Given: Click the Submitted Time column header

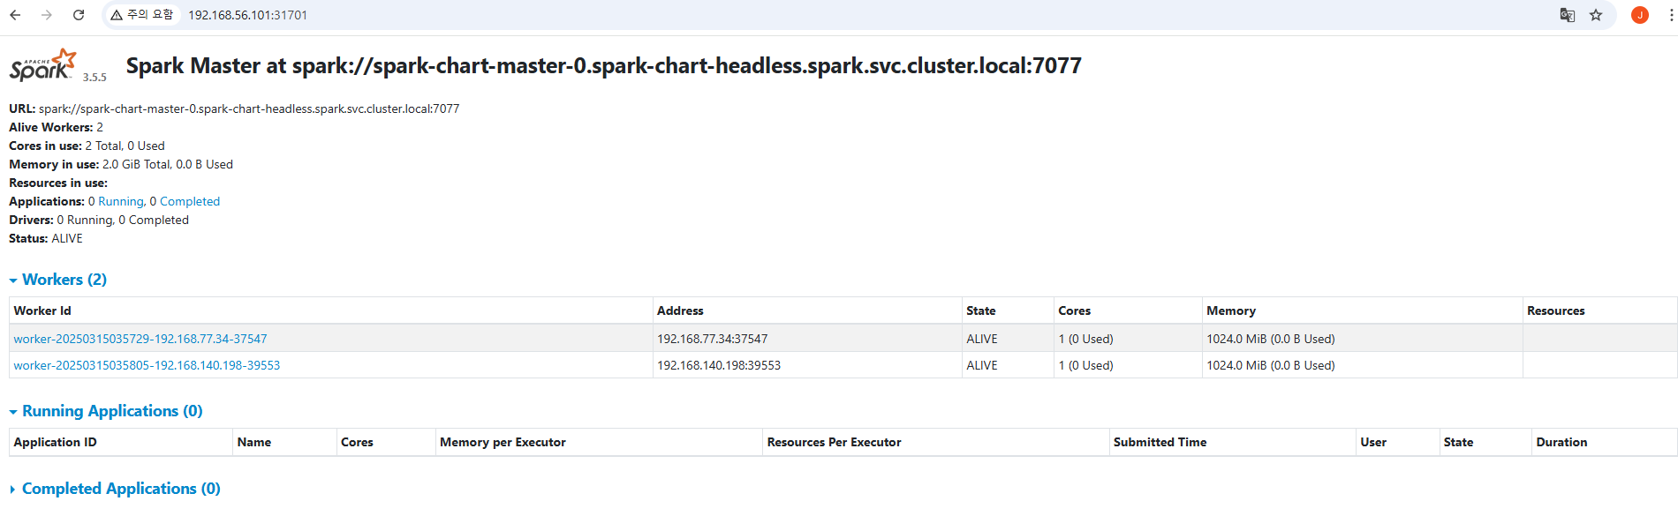Looking at the screenshot, I should (1160, 441).
